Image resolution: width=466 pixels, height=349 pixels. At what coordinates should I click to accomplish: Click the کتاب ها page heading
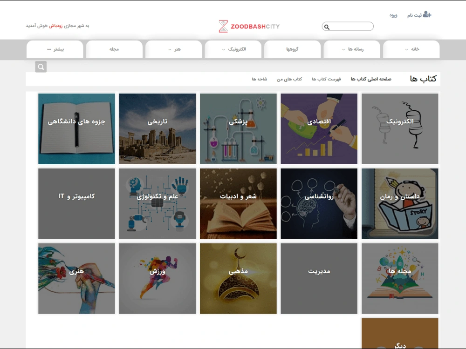[423, 79]
